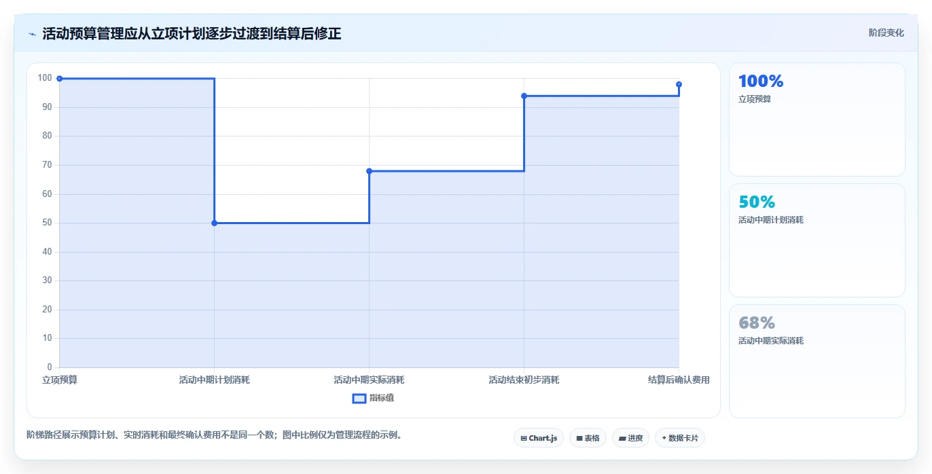932x474 pixels.
Task: Click the Chart.js tag
Action: (539, 438)
